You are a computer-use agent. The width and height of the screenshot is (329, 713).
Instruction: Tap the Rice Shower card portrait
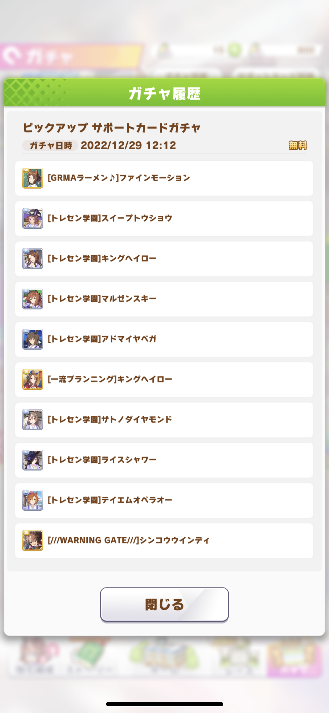tap(33, 460)
